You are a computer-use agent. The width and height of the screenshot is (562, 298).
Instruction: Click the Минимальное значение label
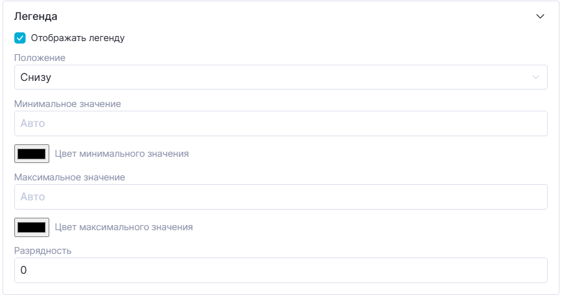coord(67,104)
